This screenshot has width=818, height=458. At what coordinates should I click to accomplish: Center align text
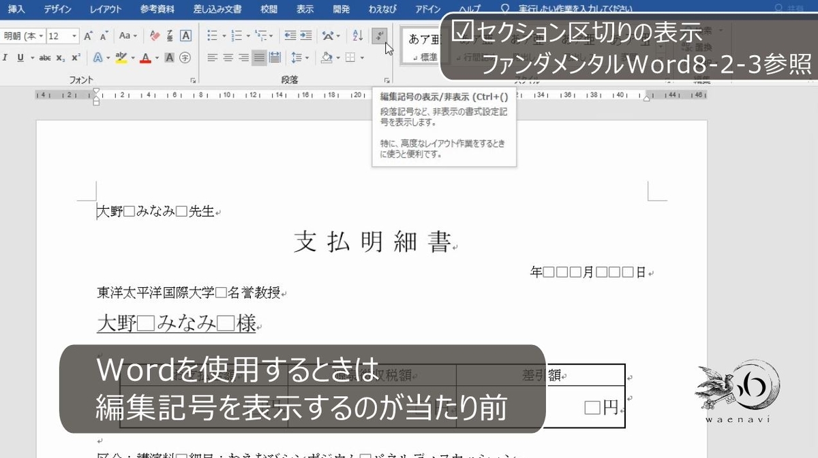coord(228,58)
